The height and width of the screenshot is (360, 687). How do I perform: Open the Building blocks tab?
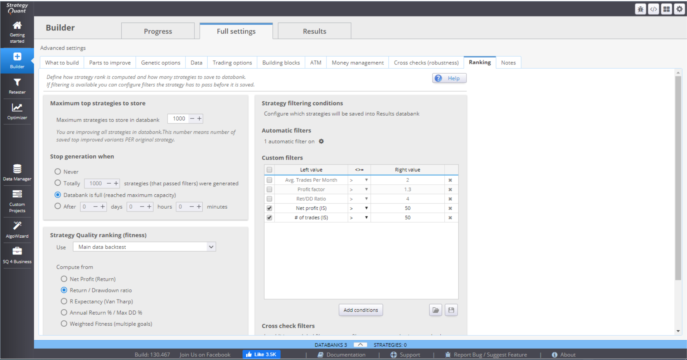281,63
